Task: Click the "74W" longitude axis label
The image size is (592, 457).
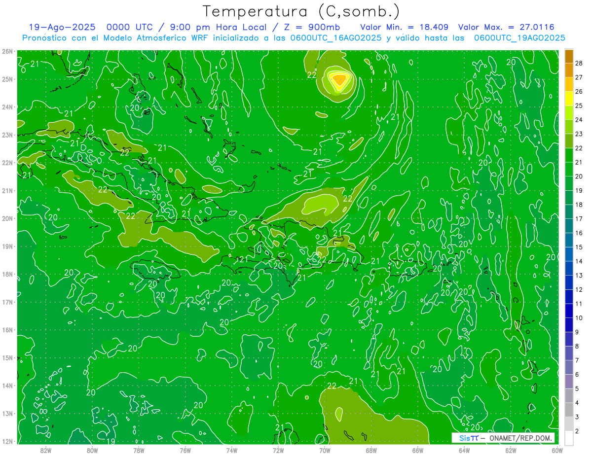Action: pyautogui.click(x=232, y=450)
